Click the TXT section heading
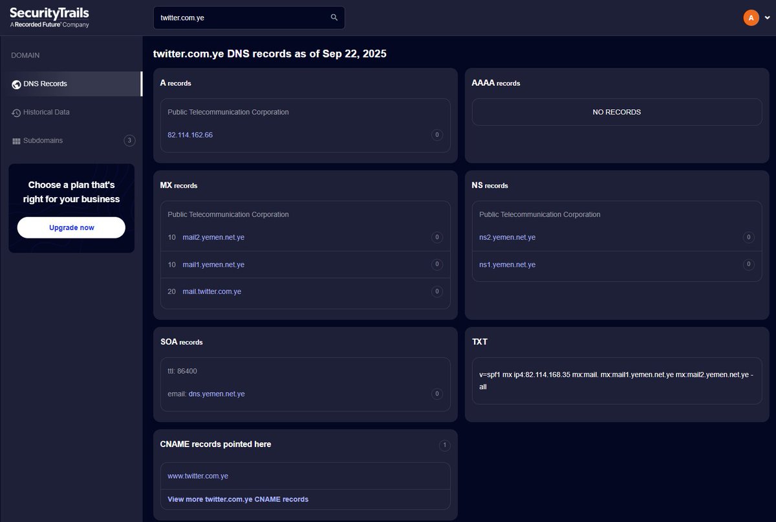 tap(480, 342)
